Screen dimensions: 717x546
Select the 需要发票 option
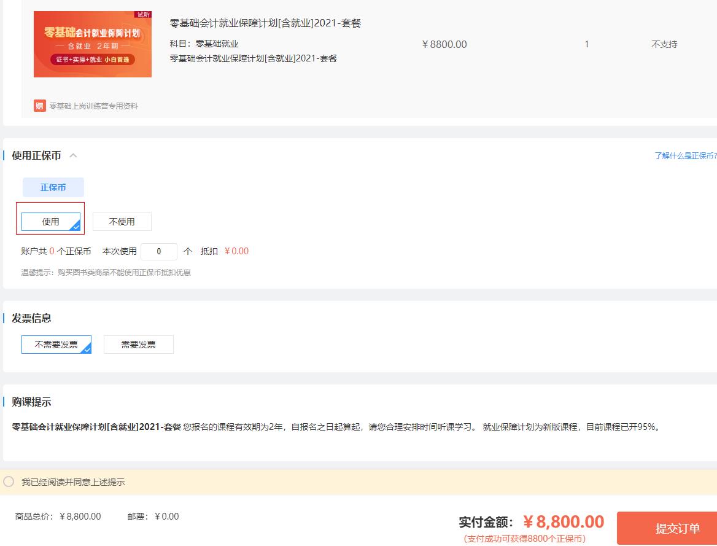[138, 345]
